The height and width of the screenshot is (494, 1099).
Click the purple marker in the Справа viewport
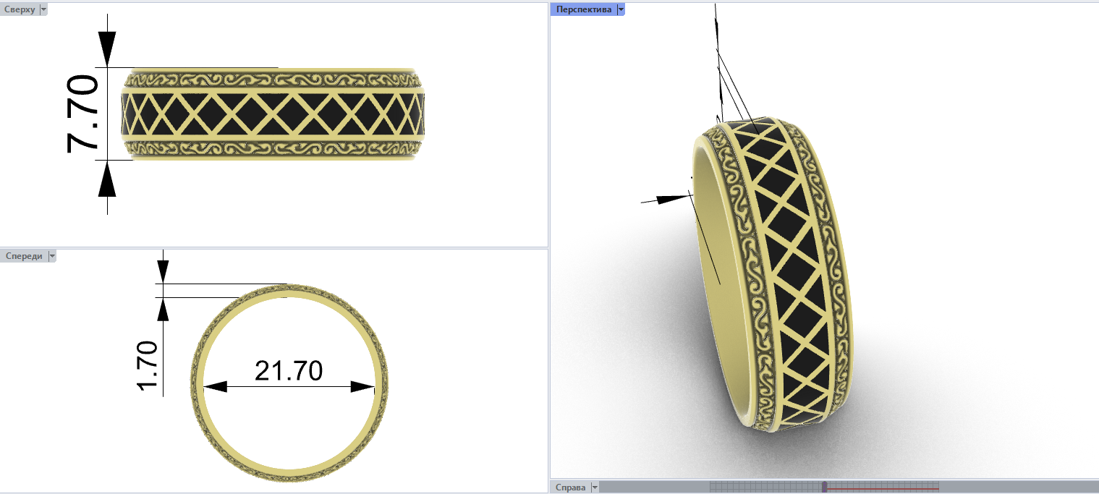pyautogui.click(x=824, y=487)
